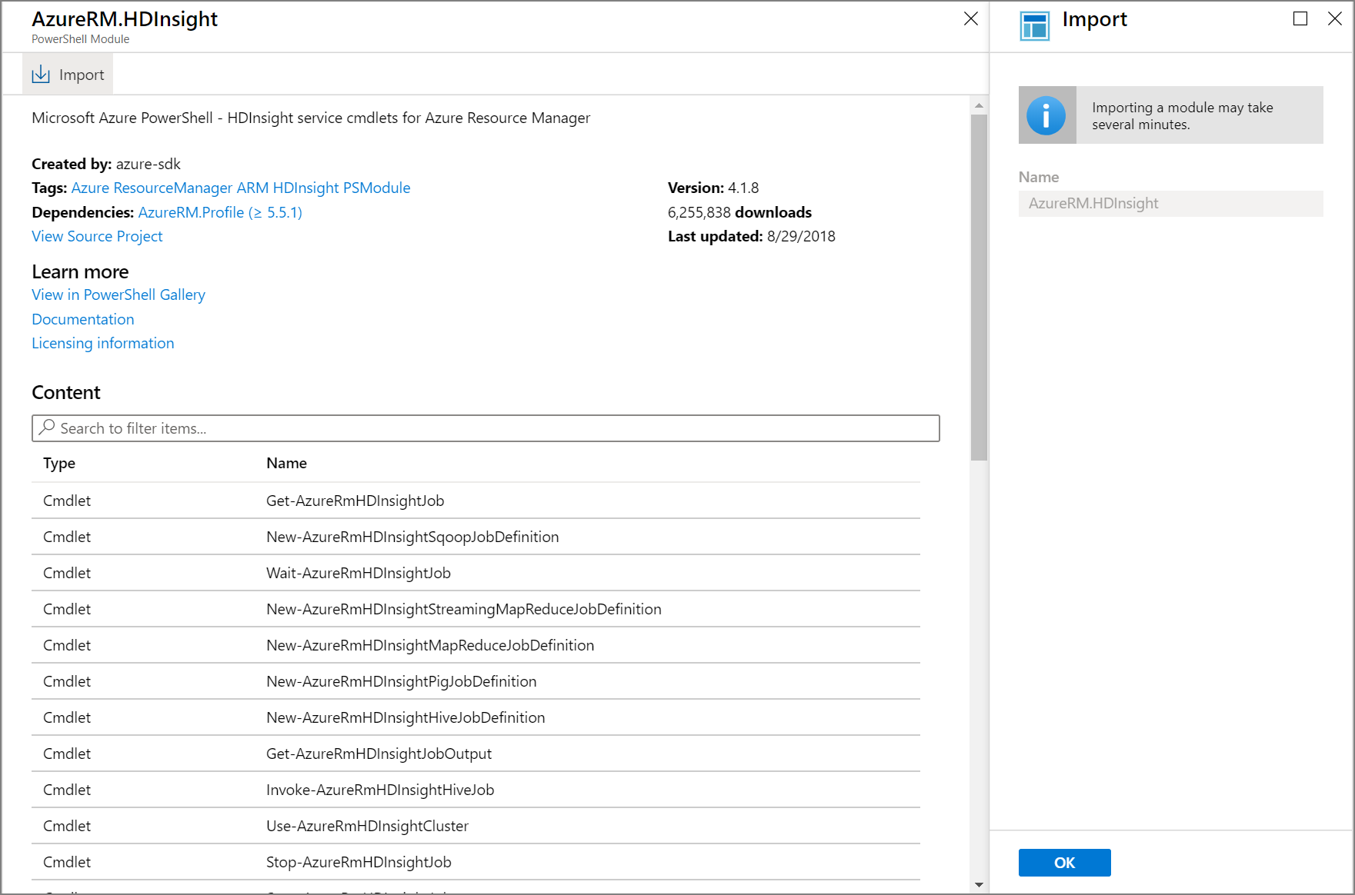Click the Search to filter items box
Viewport: 1355px width, 895px height.
pos(308,428)
